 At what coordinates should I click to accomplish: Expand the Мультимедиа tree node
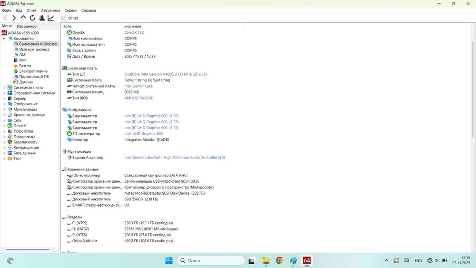coord(4,109)
